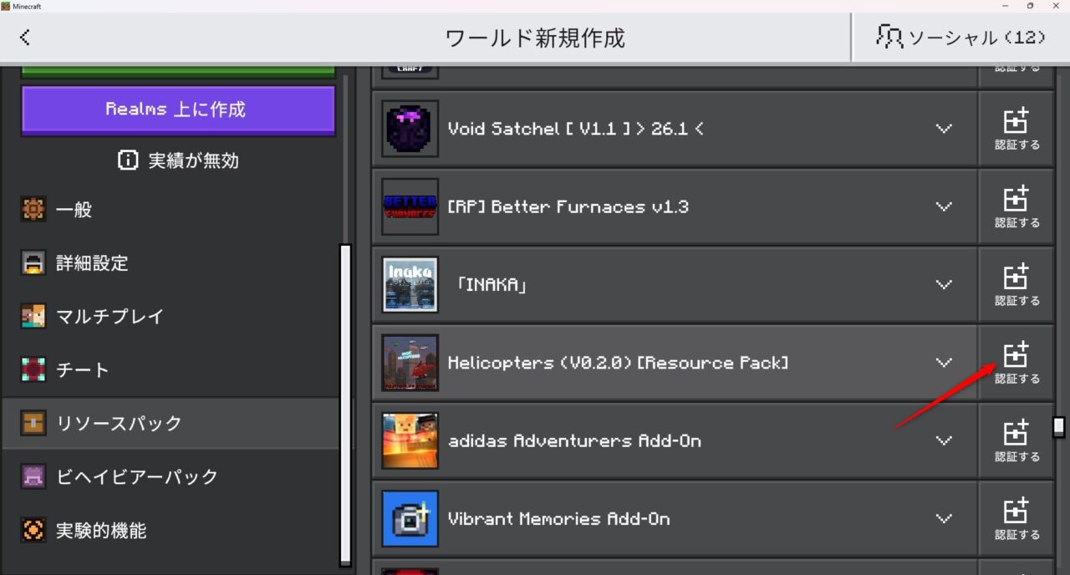Screen dimensions: 1070x575
Task: Click the ビヘイビアーパック purple icon
Action: tap(33, 477)
